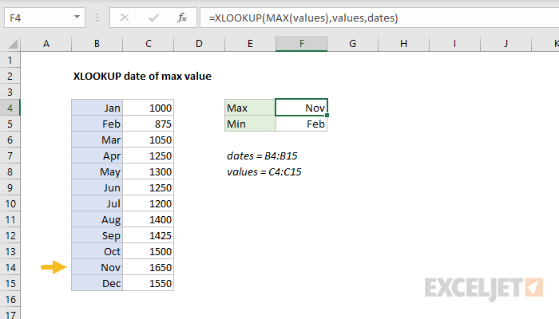Viewport: 559px width, 319px height.
Task: Select the Max label cell
Action: coord(250,108)
